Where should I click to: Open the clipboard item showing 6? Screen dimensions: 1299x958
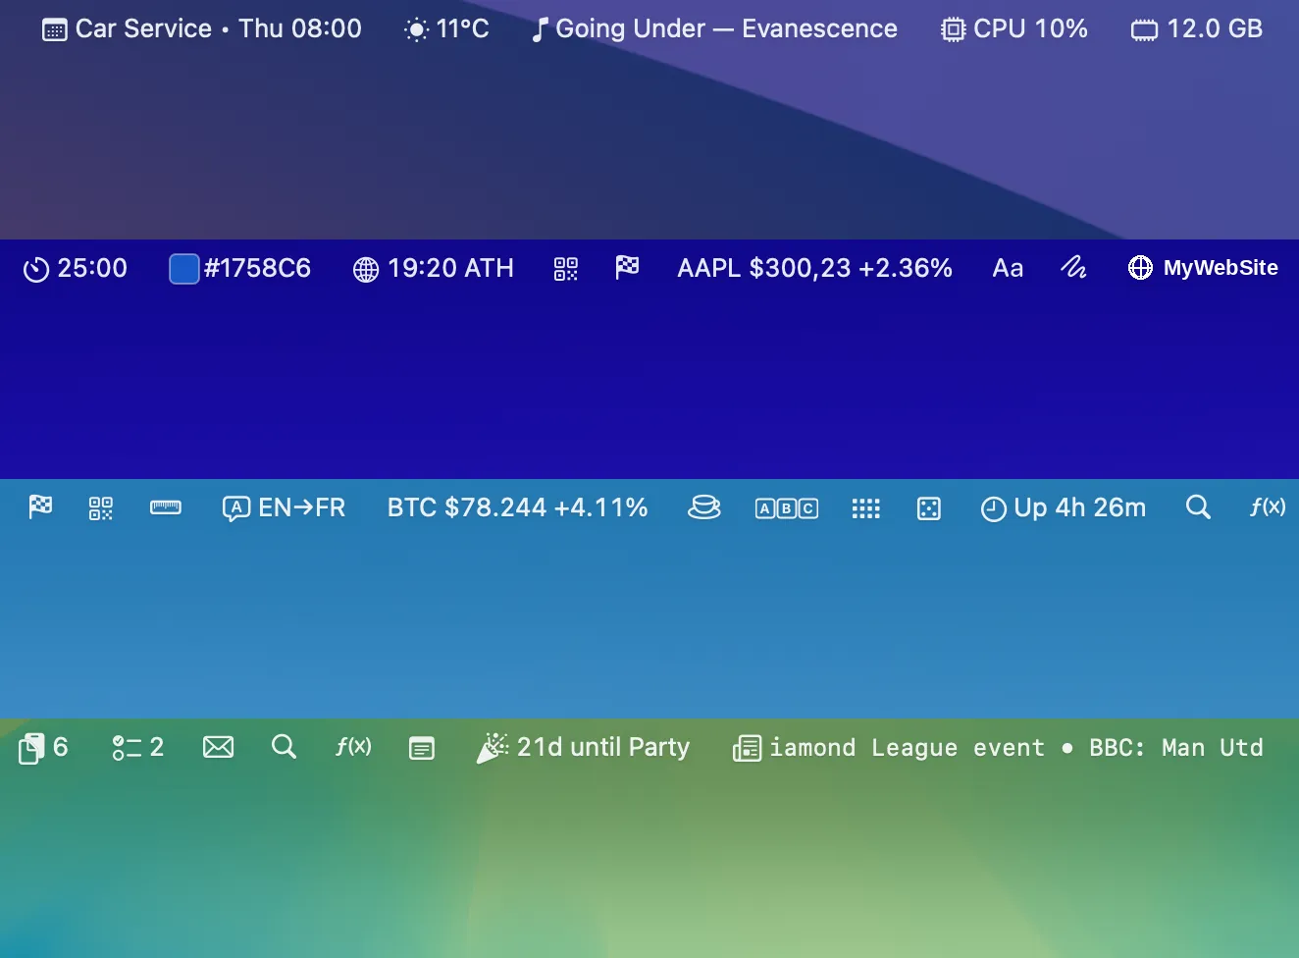click(x=43, y=747)
